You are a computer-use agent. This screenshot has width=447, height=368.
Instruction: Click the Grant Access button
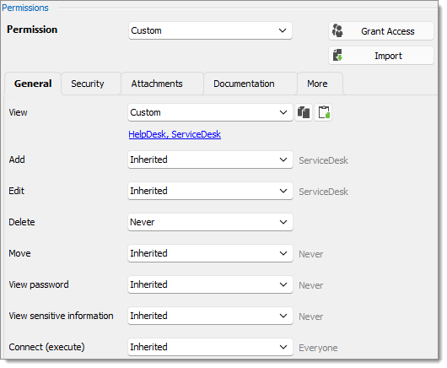(x=381, y=31)
